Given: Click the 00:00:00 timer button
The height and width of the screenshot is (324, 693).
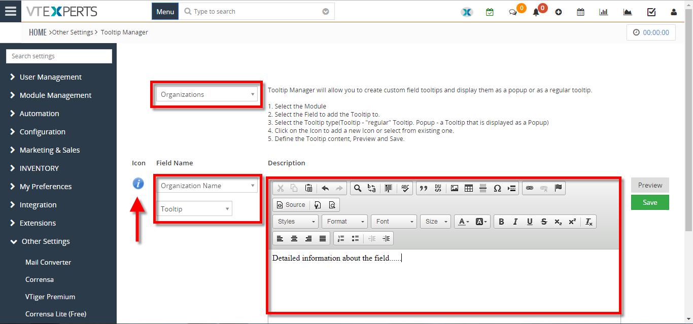Looking at the screenshot, I should click(651, 32).
